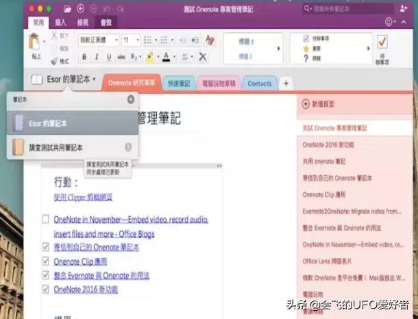This screenshot has width=418, height=319.
Task: Apply subscript X2 formatting
Action: pos(134,57)
